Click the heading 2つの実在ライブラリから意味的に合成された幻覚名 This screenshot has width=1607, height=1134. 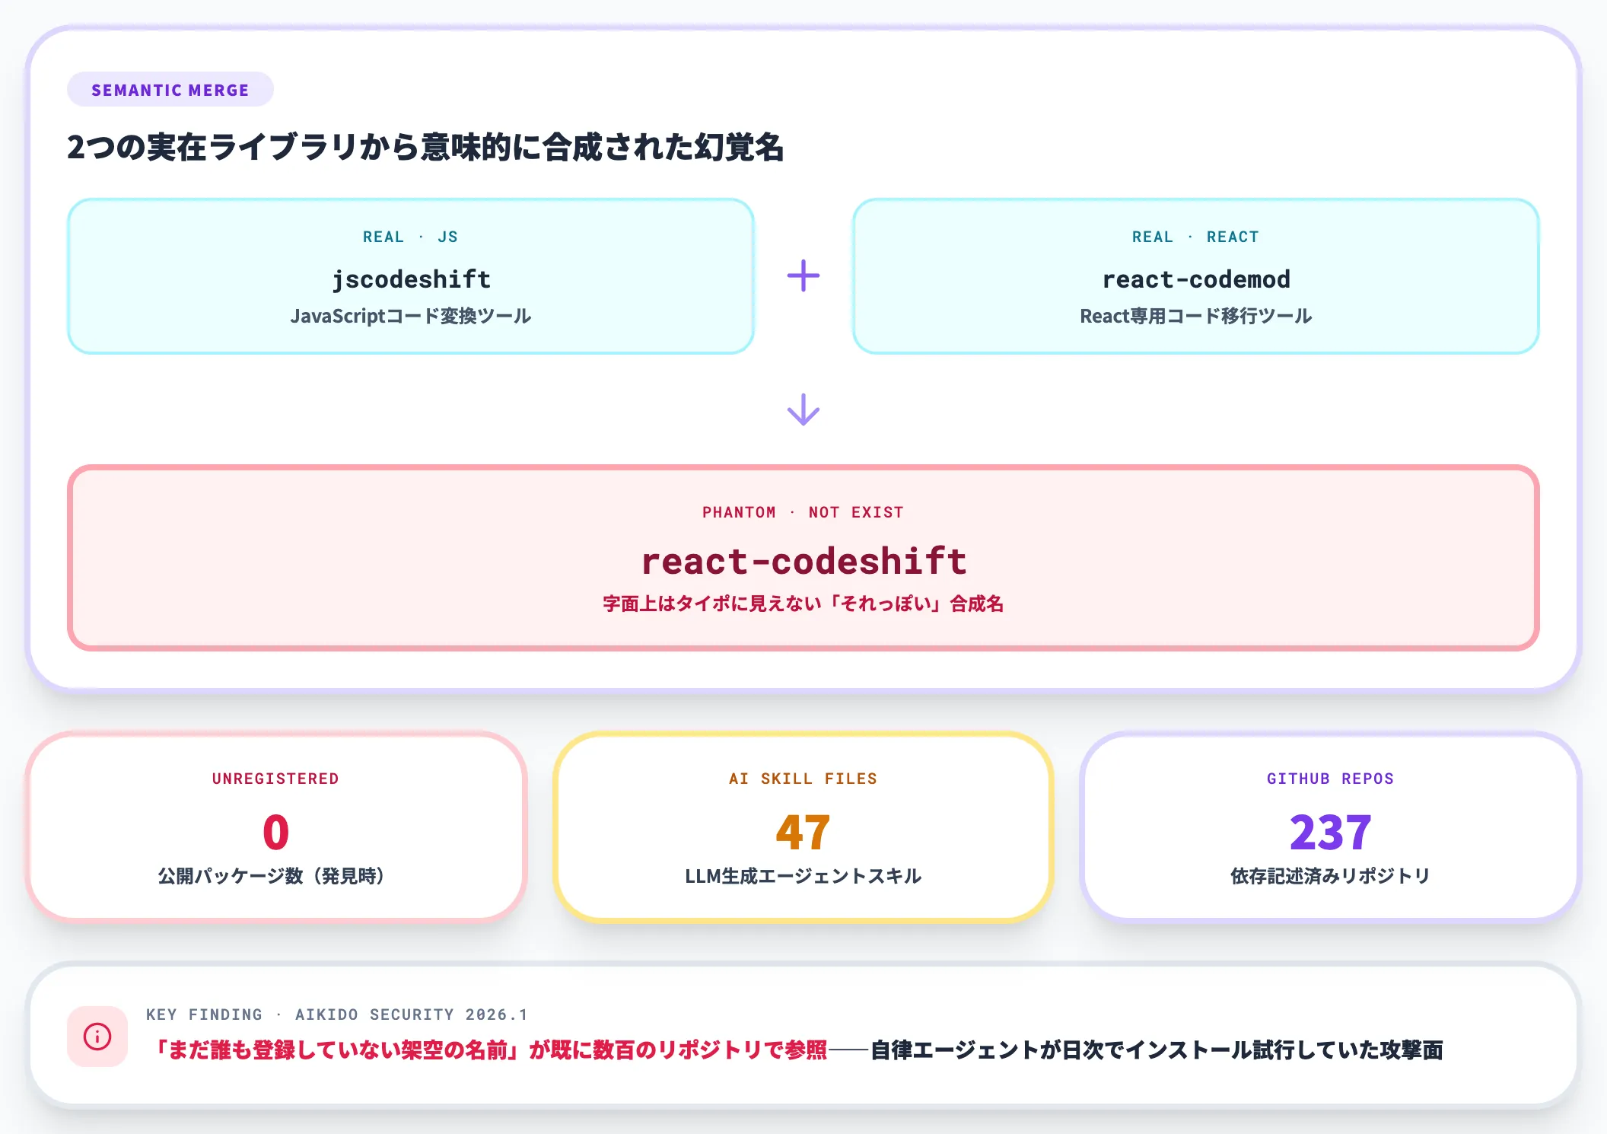[425, 147]
